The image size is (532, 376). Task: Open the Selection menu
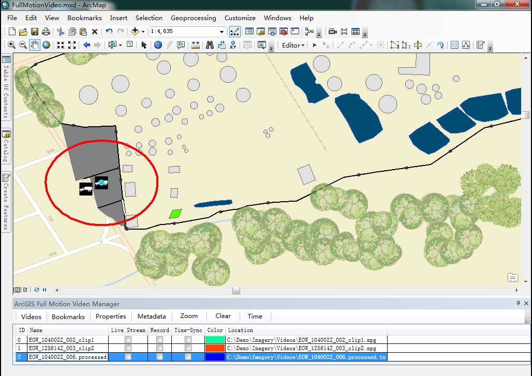149,18
